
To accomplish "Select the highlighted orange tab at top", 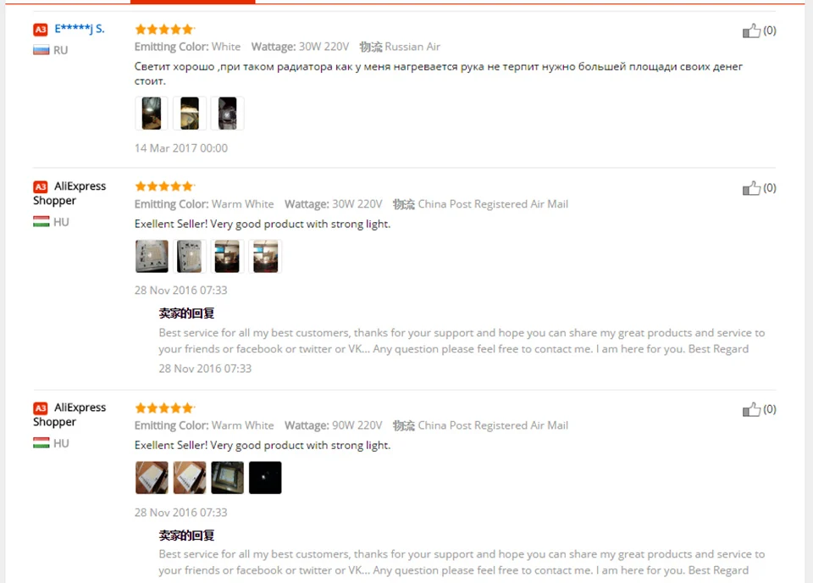I will tap(192, 2).
